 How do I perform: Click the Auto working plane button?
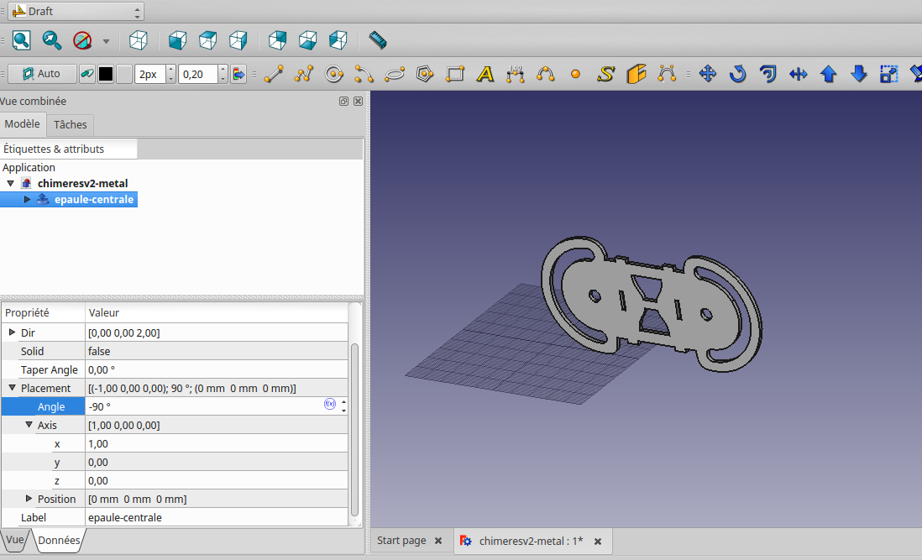[42, 74]
